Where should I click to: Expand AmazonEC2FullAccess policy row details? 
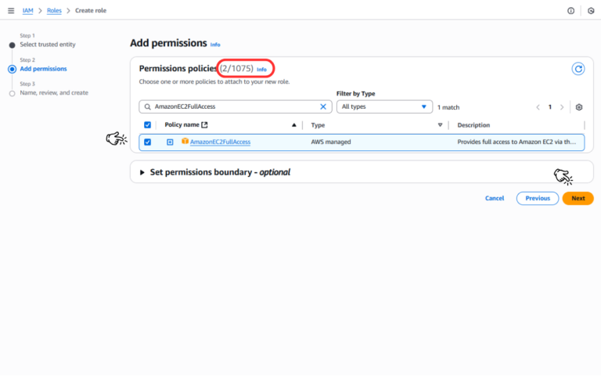[x=170, y=142]
